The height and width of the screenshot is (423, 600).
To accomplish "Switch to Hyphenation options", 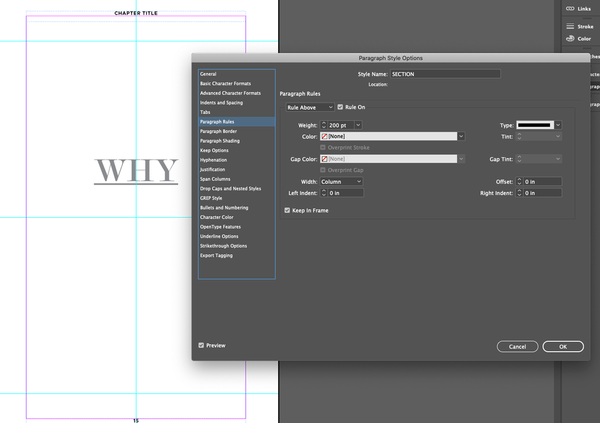I will (x=215, y=160).
